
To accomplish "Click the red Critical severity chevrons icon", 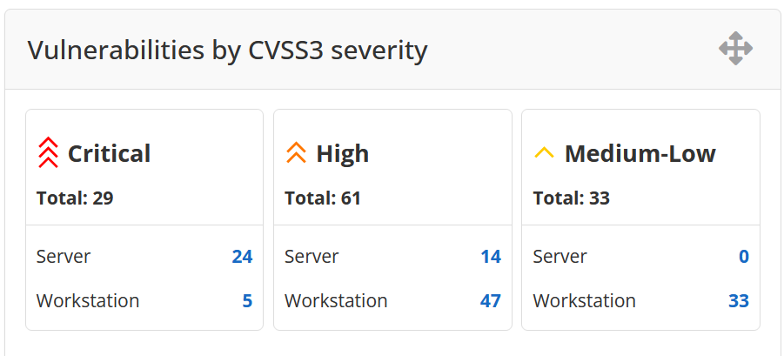I will [x=48, y=153].
